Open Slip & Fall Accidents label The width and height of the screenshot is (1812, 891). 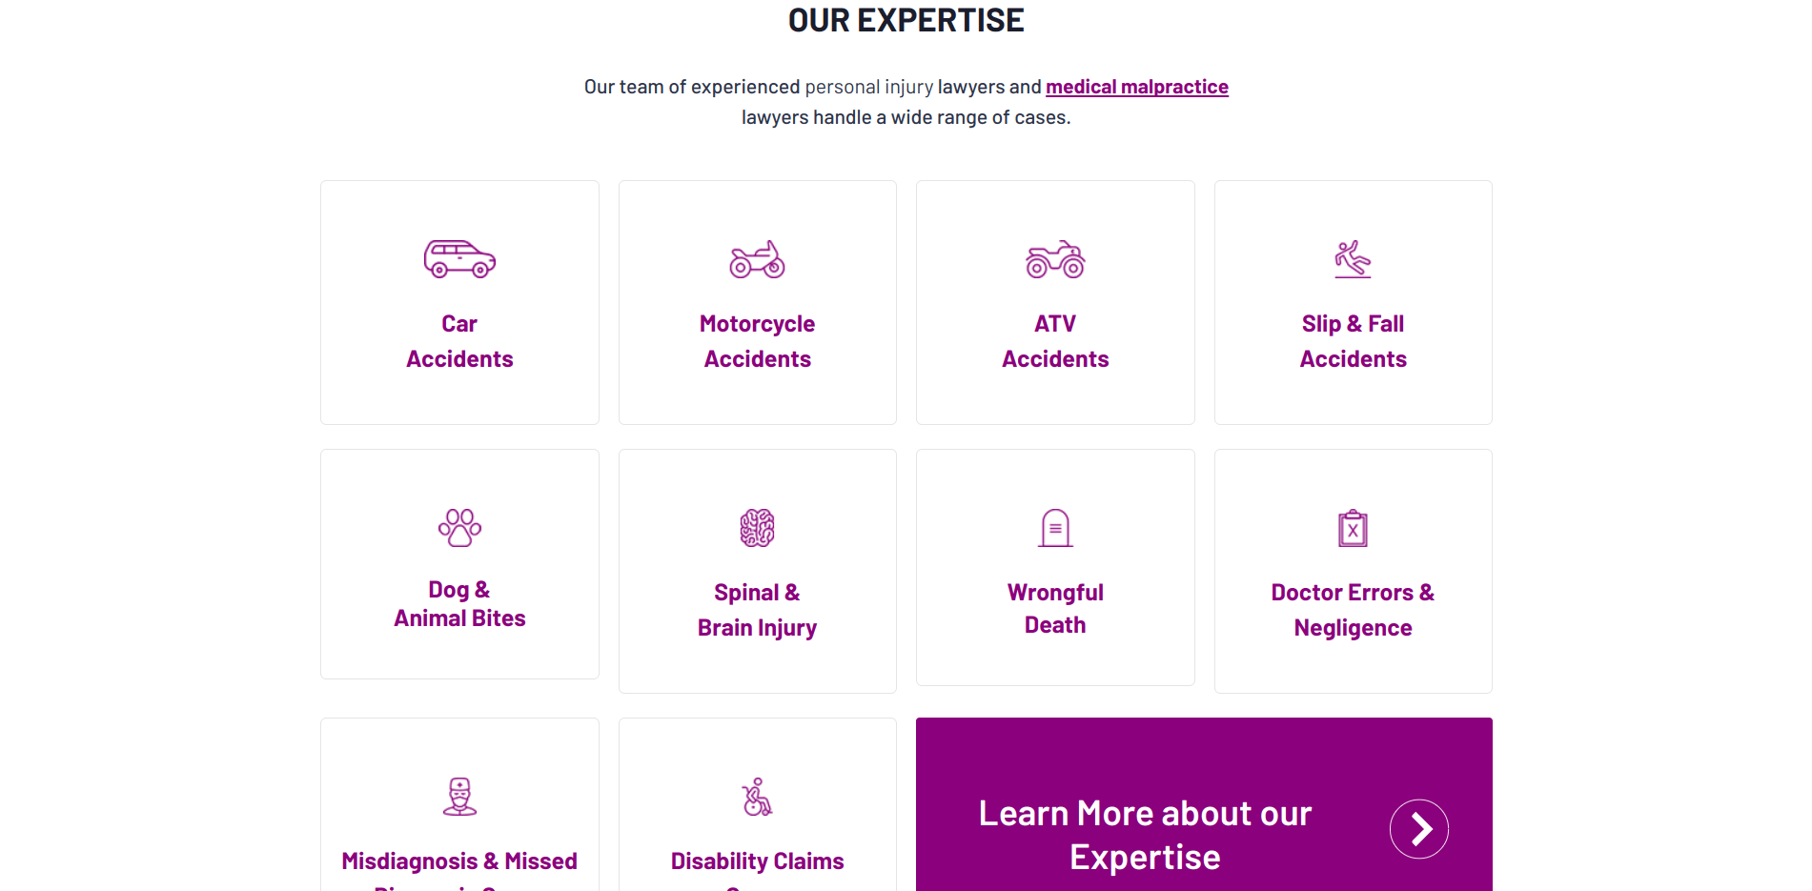tap(1353, 341)
